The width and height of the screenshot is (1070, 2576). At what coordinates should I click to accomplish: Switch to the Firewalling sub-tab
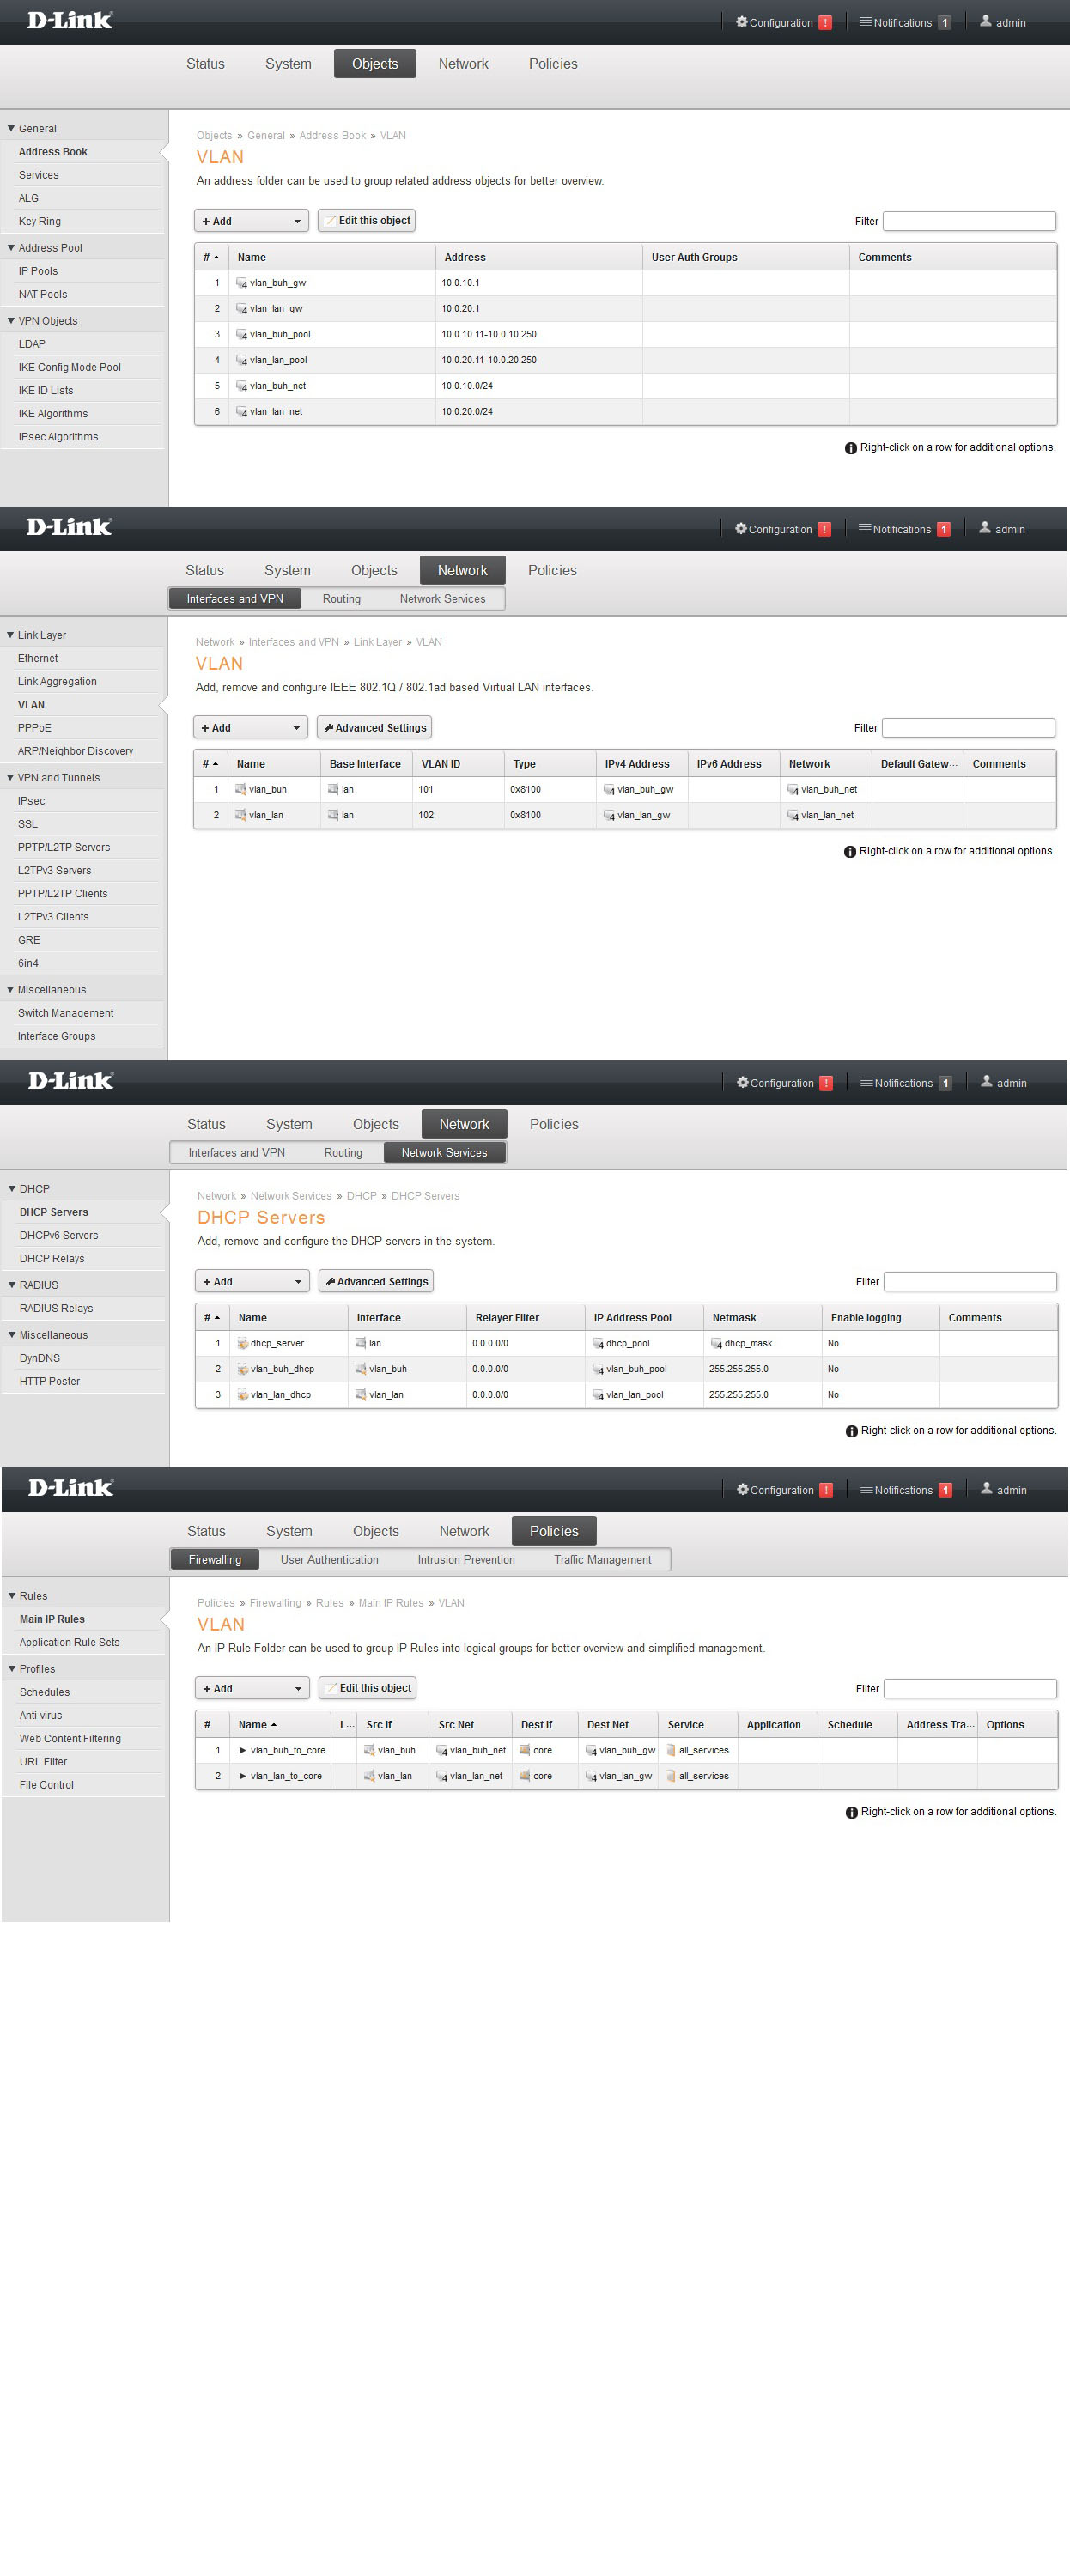(215, 1560)
